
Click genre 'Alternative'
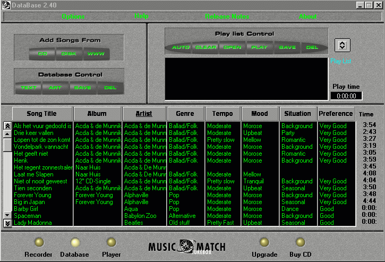(182, 216)
